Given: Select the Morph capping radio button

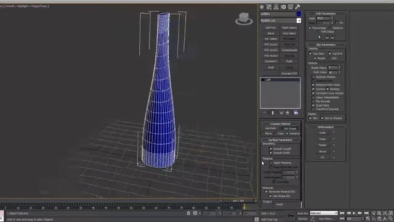Looking at the screenshot, I should coord(315,58).
